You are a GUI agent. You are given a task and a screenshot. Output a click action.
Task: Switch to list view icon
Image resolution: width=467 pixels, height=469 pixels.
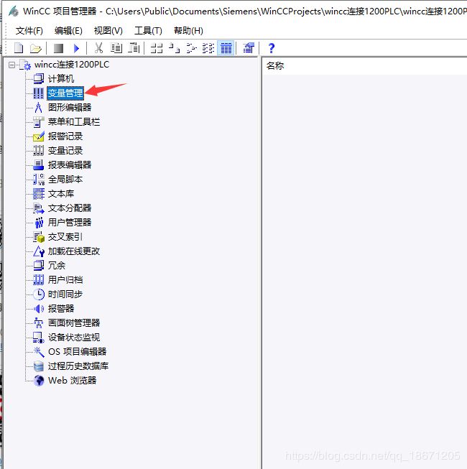pos(191,48)
